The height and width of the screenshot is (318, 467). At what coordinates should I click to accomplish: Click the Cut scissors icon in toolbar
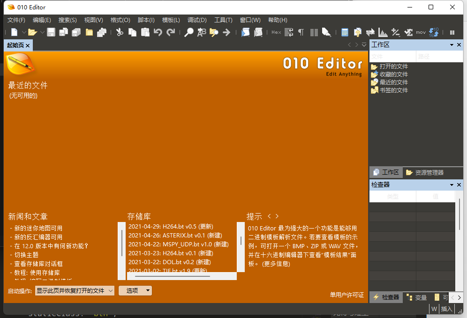click(x=120, y=32)
